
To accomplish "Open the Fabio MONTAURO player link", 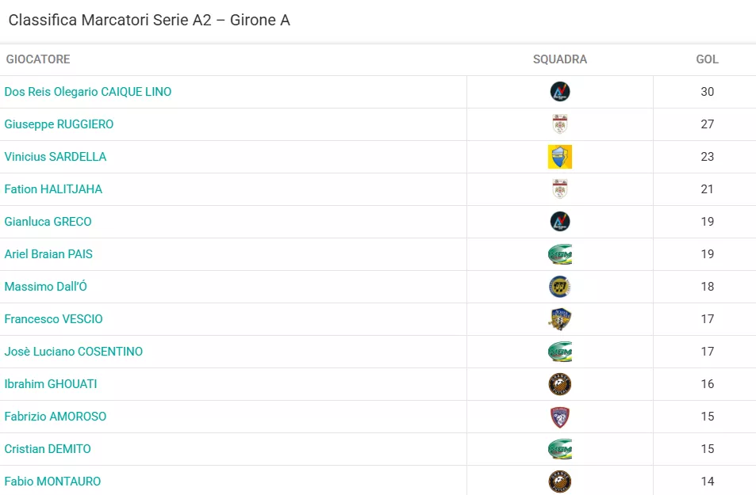I will click(52, 482).
